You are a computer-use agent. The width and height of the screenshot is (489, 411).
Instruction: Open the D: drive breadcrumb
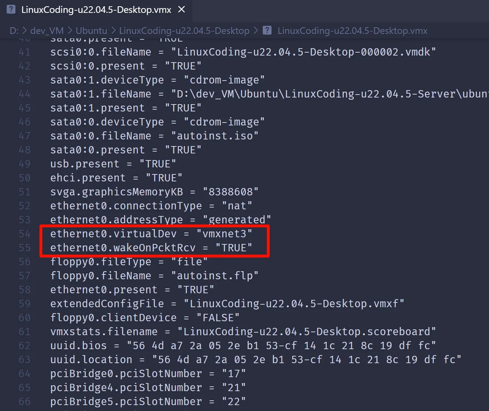[14, 31]
